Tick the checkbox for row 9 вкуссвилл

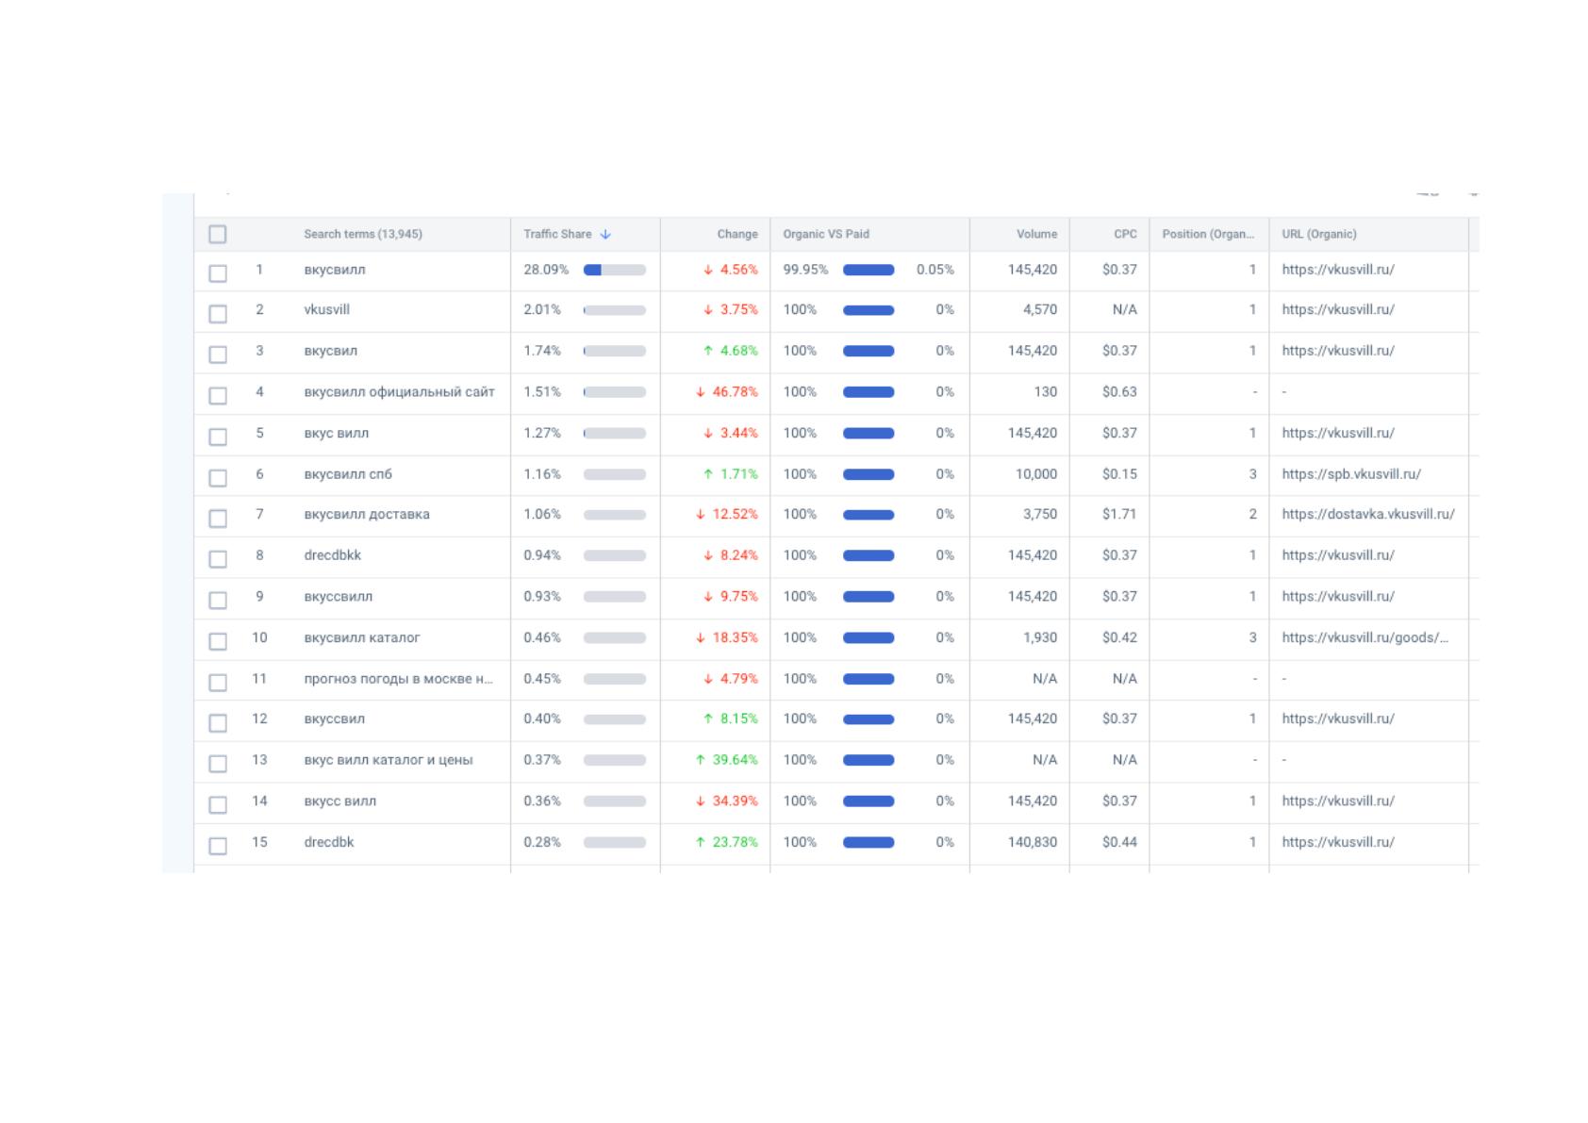point(218,601)
